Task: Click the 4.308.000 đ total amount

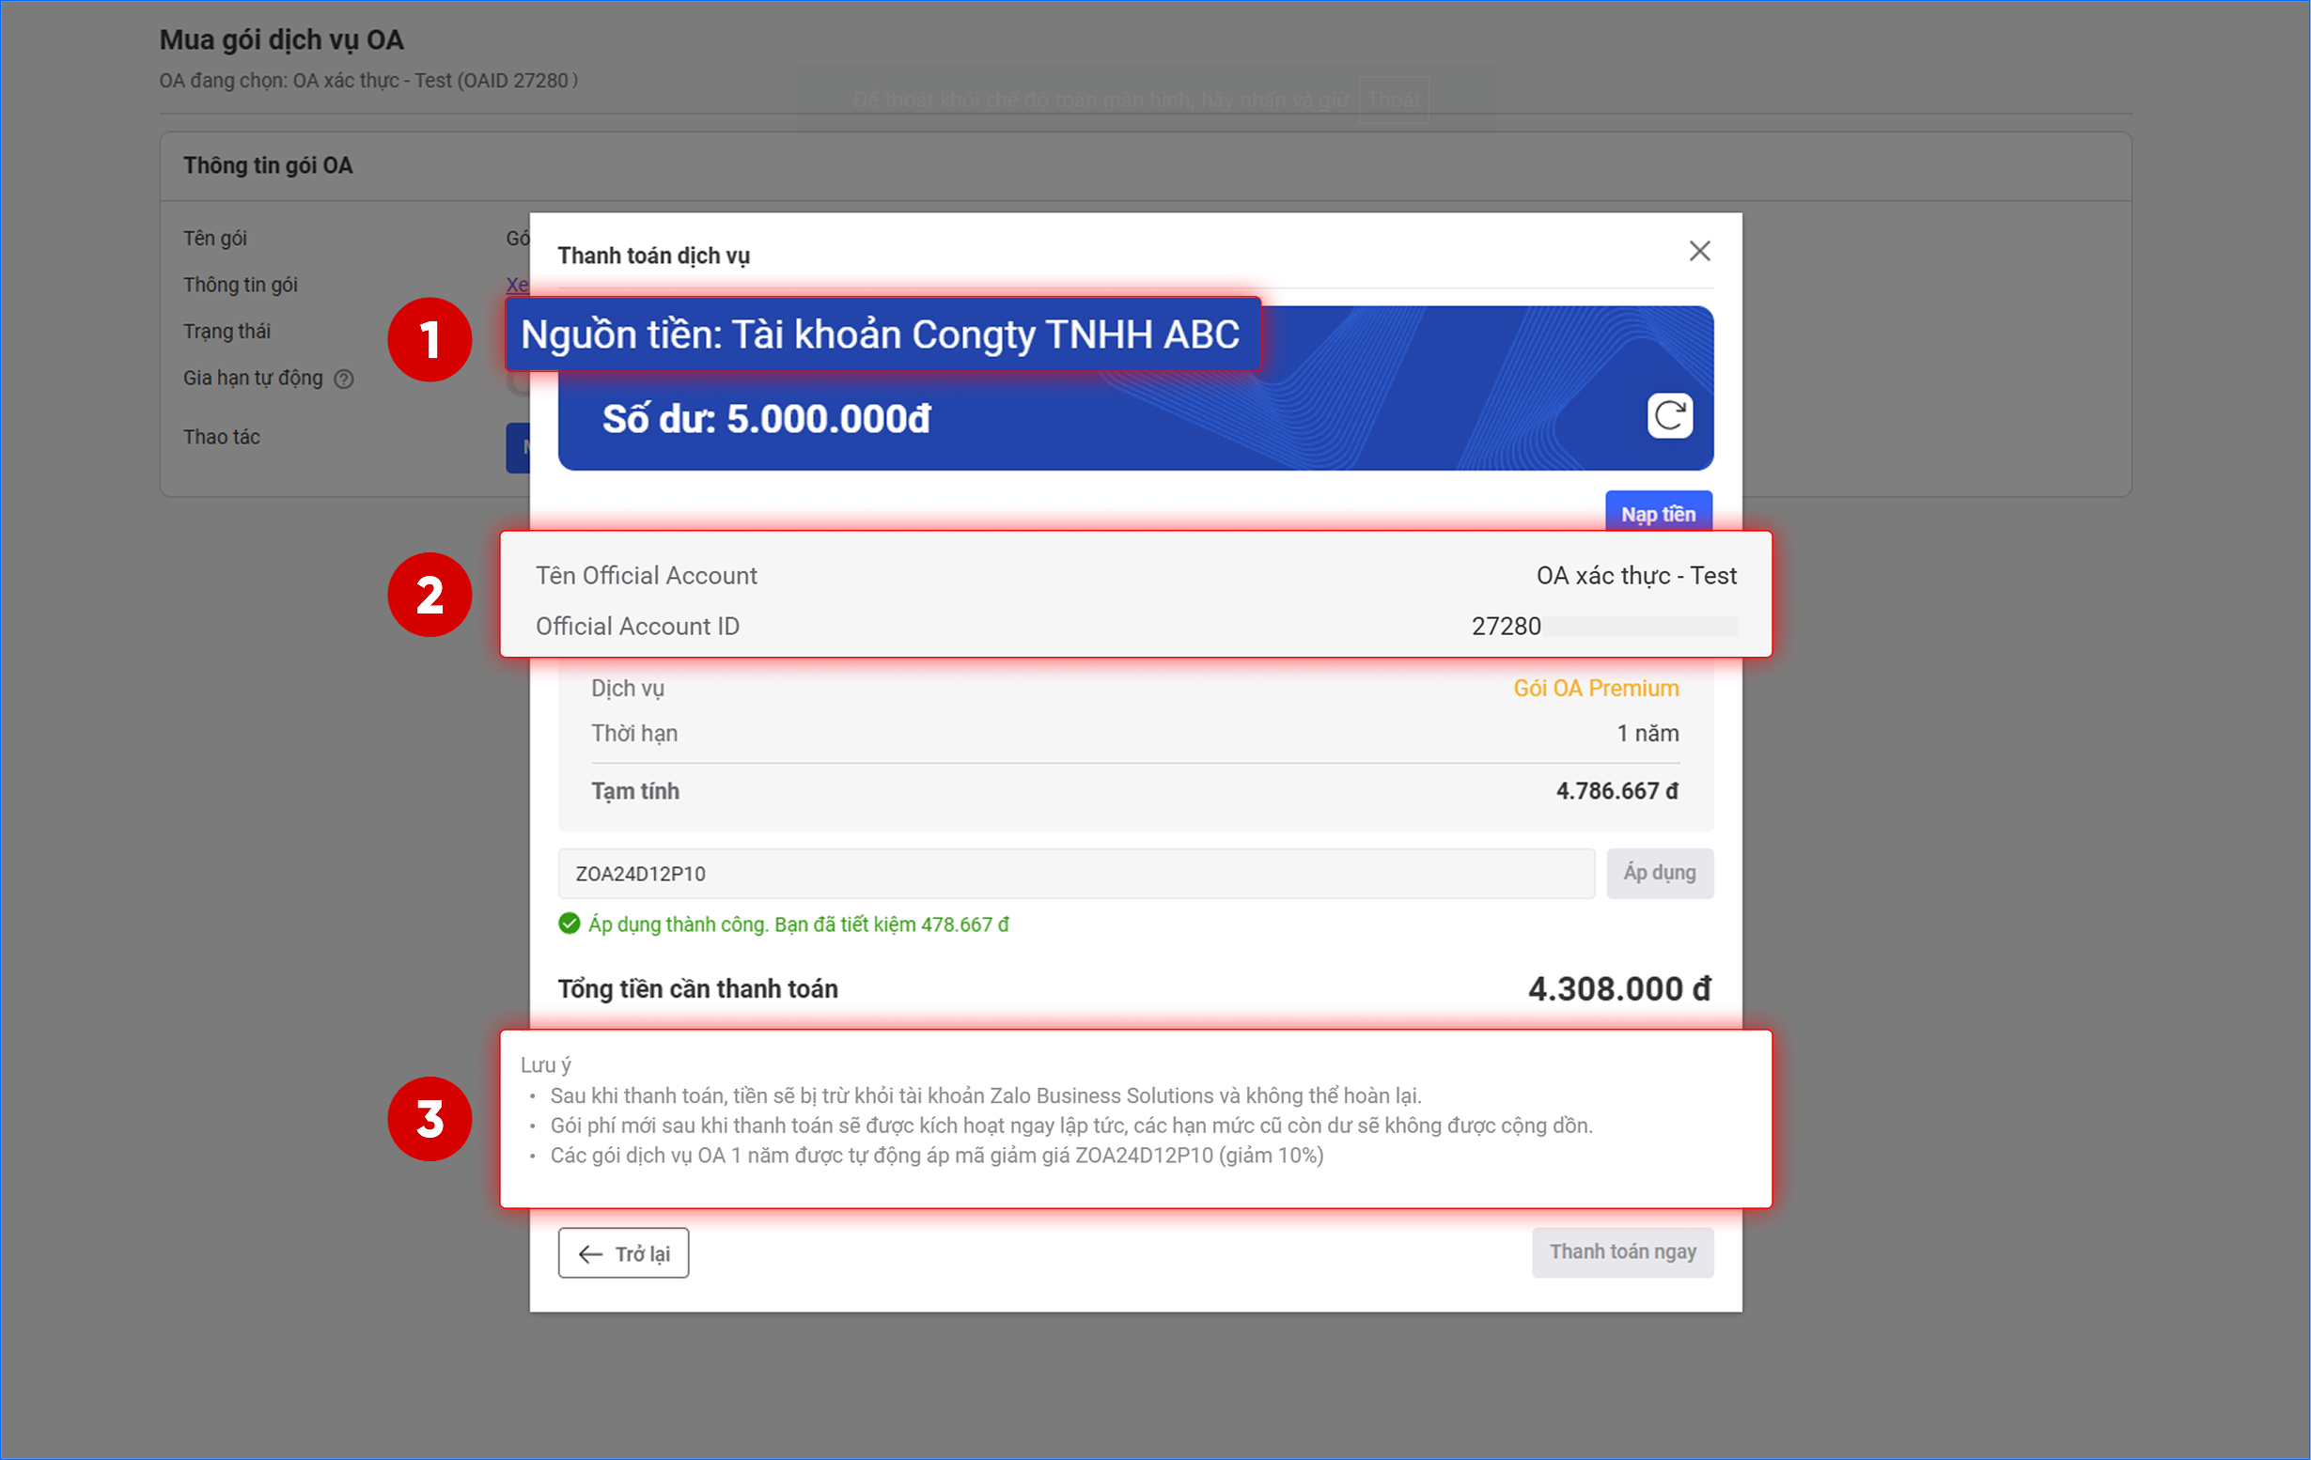Action: [x=1618, y=988]
